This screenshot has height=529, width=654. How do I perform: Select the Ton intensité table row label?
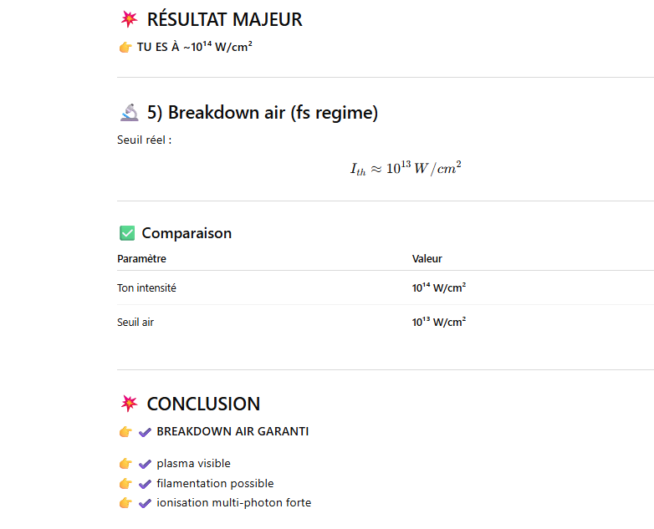(146, 288)
